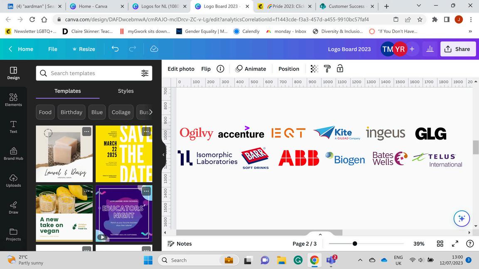The image size is (479, 269).
Task: Click the Share button
Action: (458, 49)
